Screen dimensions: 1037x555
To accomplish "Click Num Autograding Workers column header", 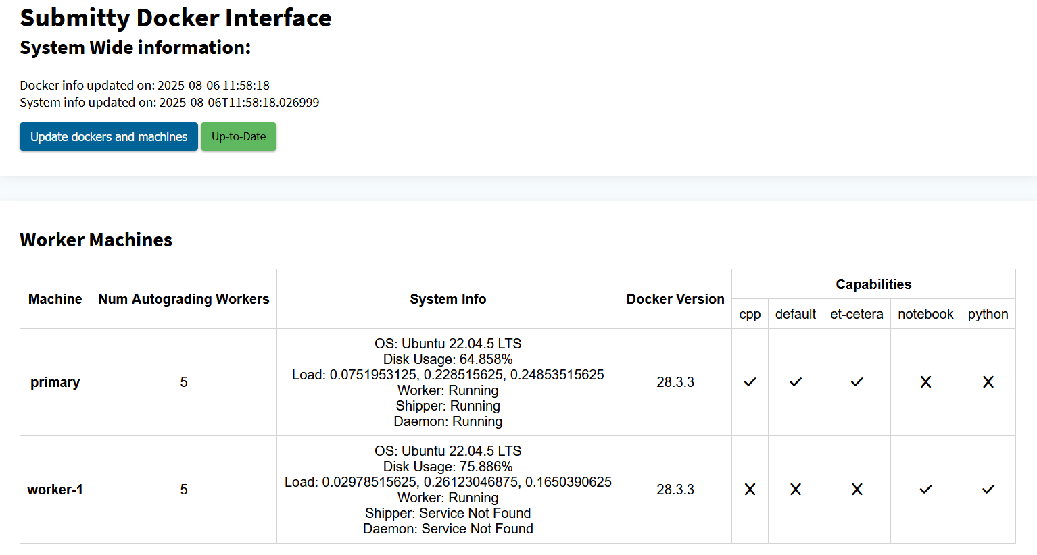I will click(184, 299).
